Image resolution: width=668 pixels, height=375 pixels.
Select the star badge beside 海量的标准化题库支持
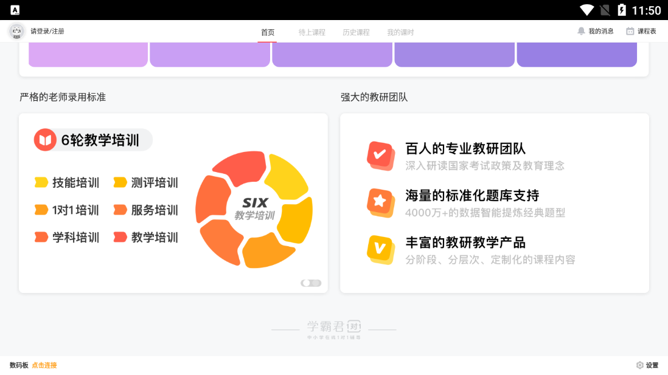click(381, 202)
